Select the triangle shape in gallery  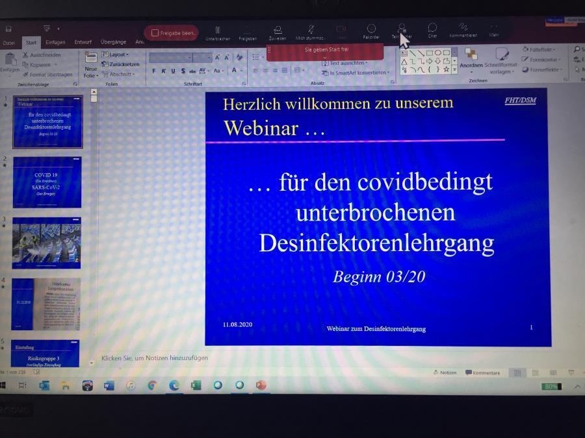pos(404,62)
